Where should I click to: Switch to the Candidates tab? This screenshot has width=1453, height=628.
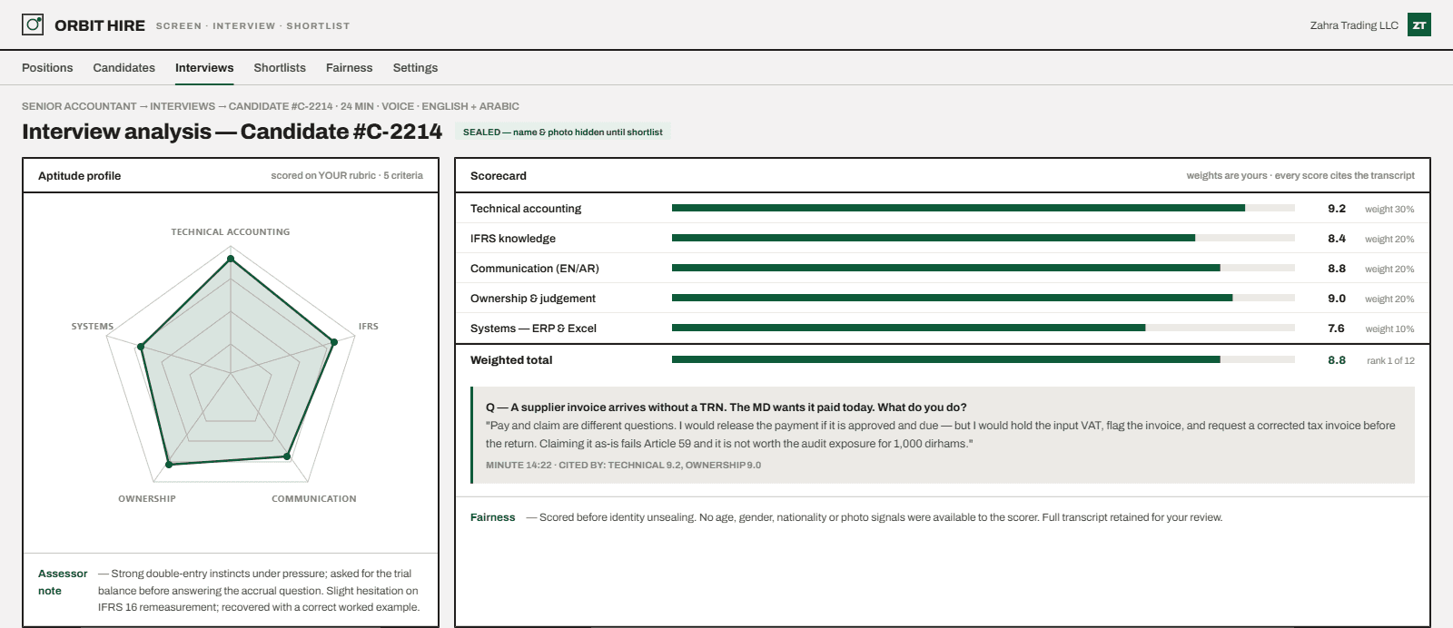click(124, 67)
